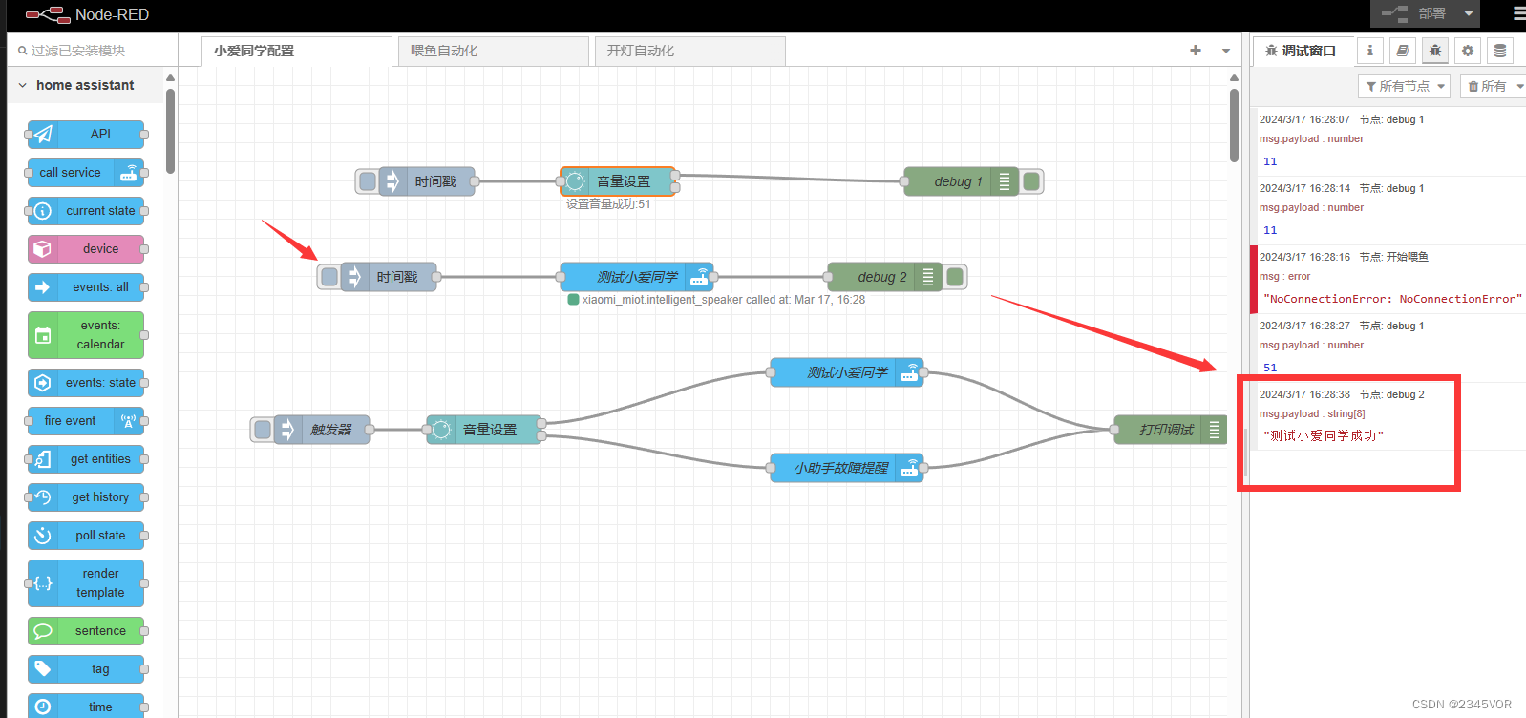The width and height of the screenshot is (1526, 718).
Task: Select the top 音量设置 node
Action: (x=618, y=181)
